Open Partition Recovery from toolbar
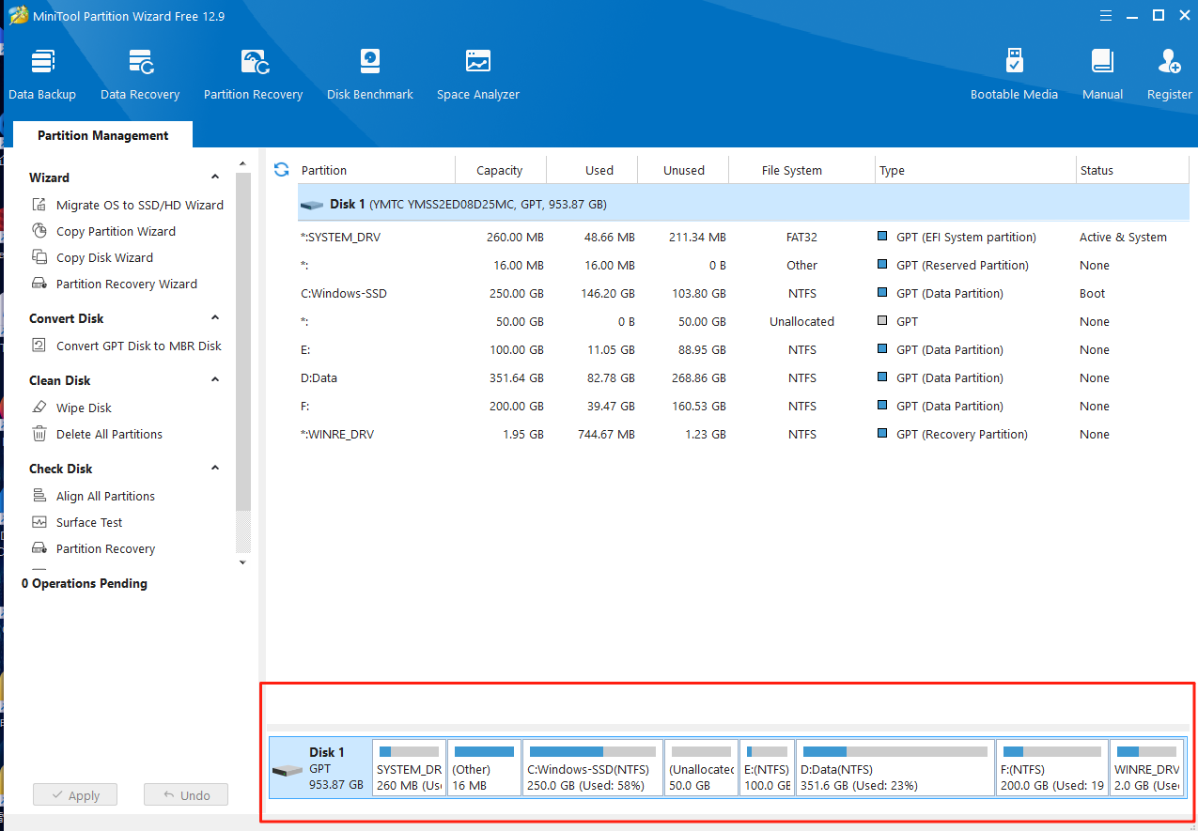Screen dimensions: 1198x831 click(x=254, y=74)
